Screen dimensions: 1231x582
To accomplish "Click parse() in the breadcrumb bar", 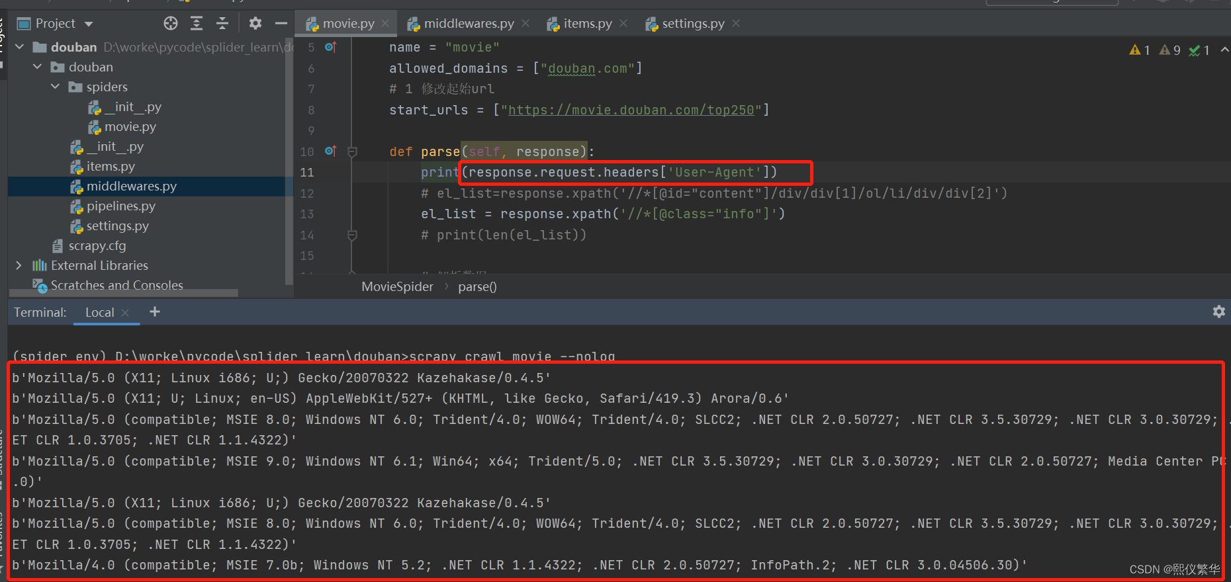I will click(477, 286).
